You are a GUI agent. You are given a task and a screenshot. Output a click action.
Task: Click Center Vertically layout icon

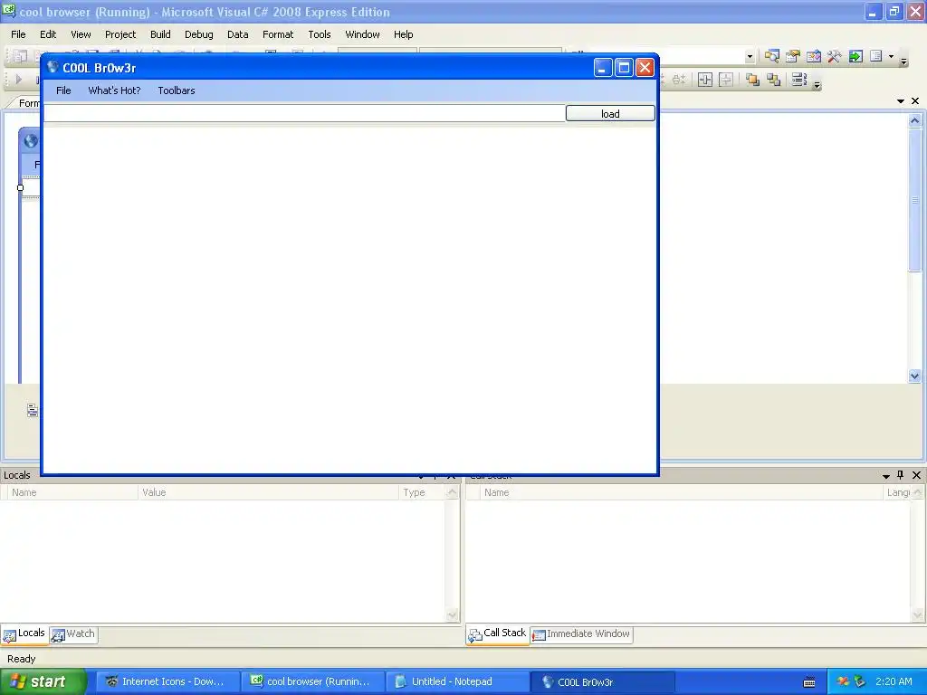coord(726,80)
